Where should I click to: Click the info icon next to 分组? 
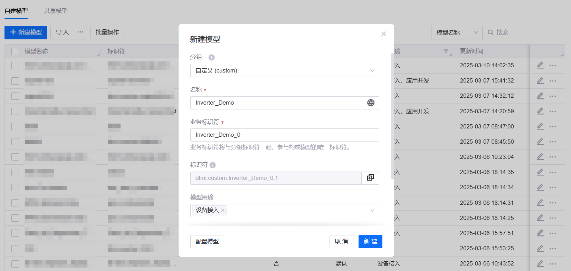(x=212, y=58)
